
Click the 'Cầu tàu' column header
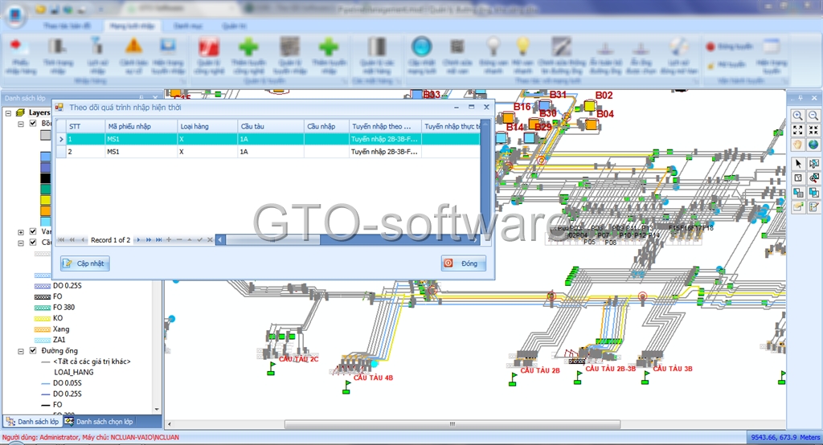click(270, 126)
